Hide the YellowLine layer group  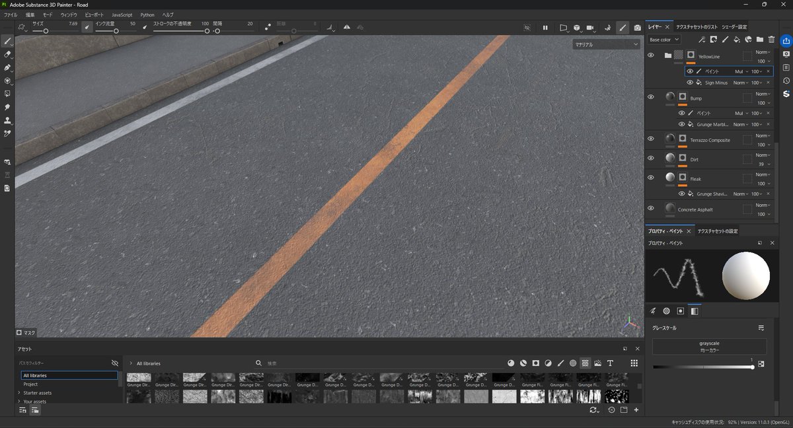[x=650, y=55]
